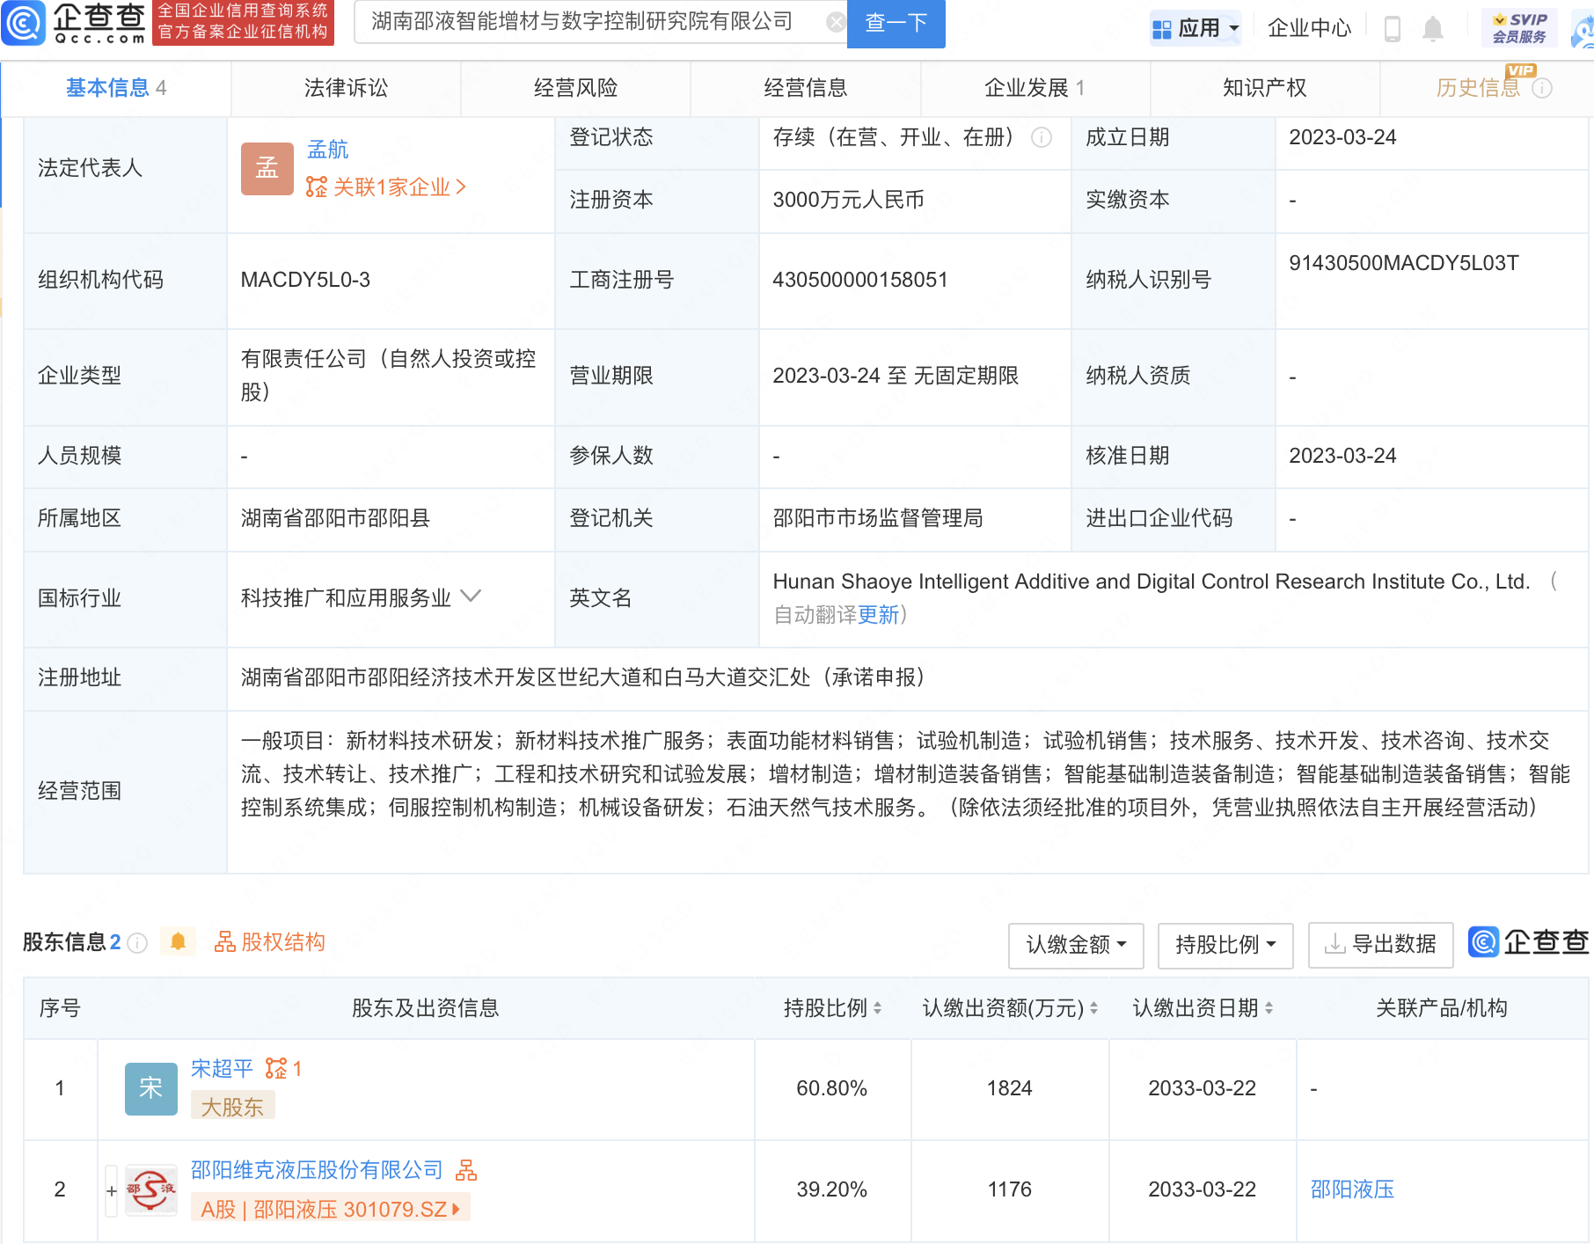
Task: Open the notifications bell in header
Action: point(1433,28)
